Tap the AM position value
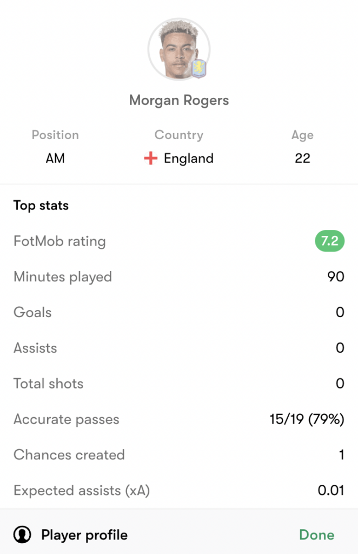Viewport: 358px width, 554px height. (x=55, y=159)
